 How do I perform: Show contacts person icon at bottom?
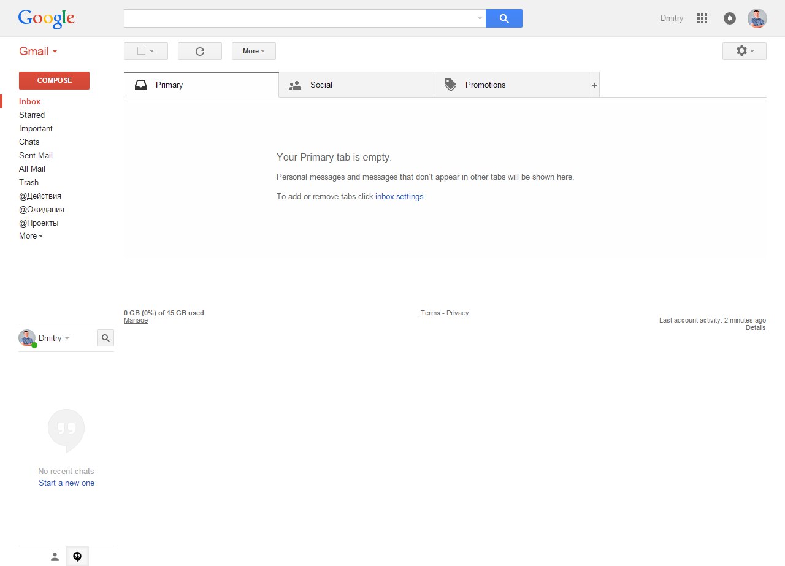pyautogui.click(x=55, y=557)
